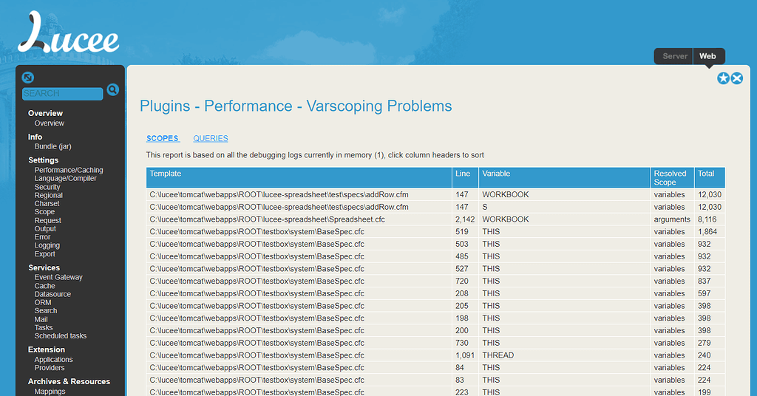
Task: Open Mappings under Archives & Resources
Action: click(50, 392)
